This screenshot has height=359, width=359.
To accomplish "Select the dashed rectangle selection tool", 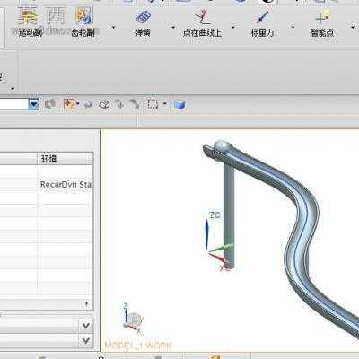I will click(x=153, y=104).
